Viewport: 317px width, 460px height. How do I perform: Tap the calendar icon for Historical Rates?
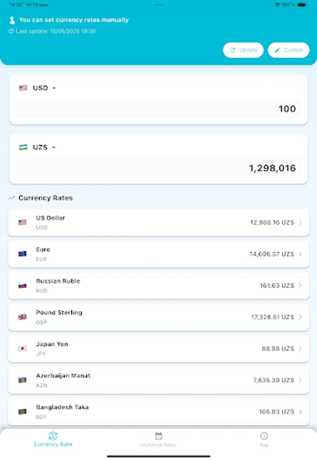pos(158,437)
